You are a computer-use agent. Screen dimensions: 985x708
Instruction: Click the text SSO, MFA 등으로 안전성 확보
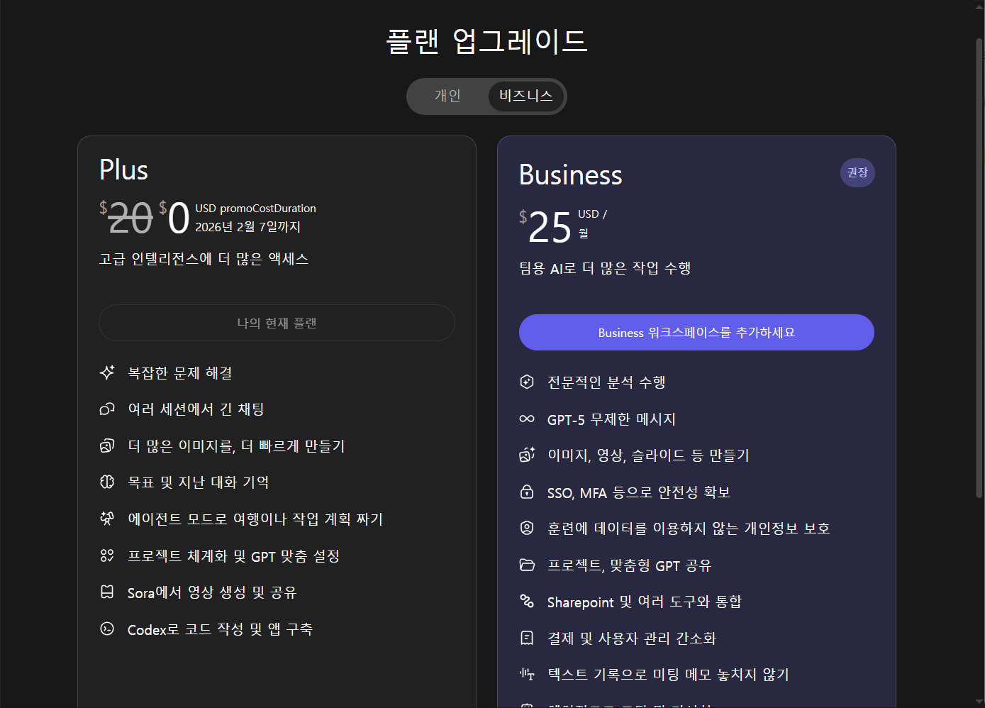point(639,492)
